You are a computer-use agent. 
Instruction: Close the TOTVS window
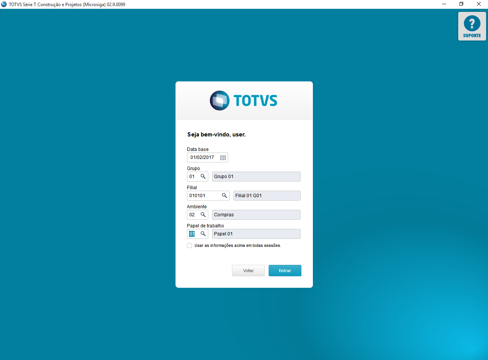tap(479, 4)
